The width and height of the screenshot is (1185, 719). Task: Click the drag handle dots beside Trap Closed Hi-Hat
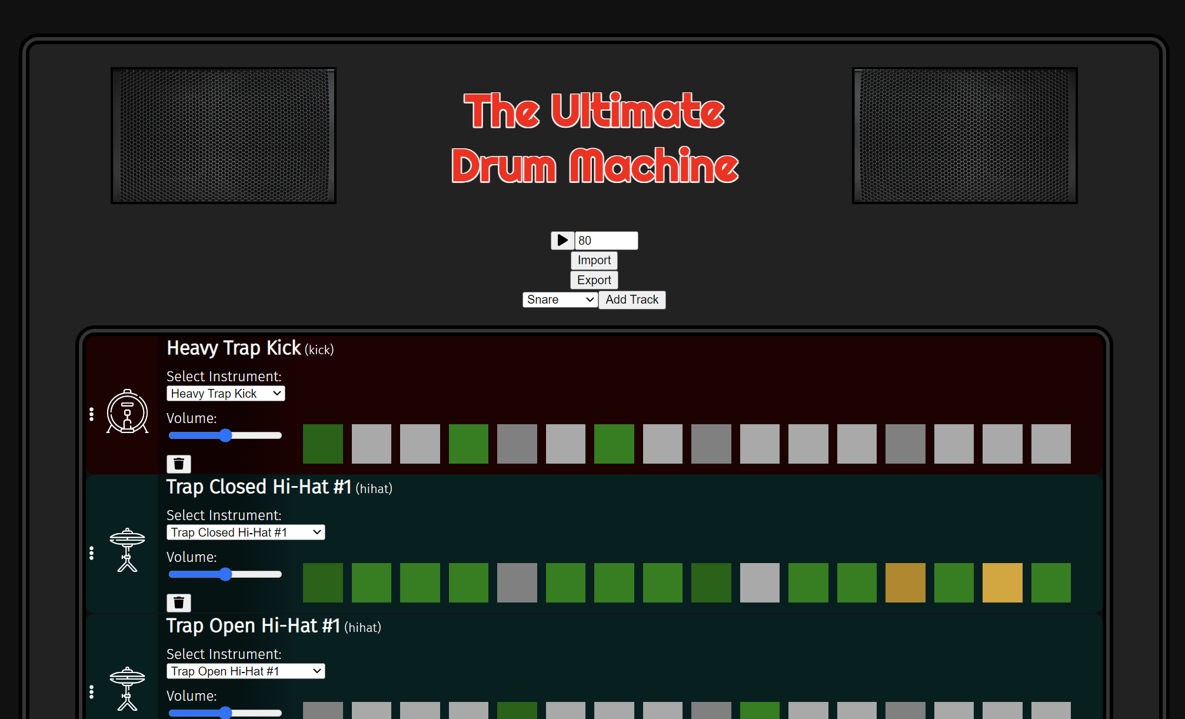[91, 553]
